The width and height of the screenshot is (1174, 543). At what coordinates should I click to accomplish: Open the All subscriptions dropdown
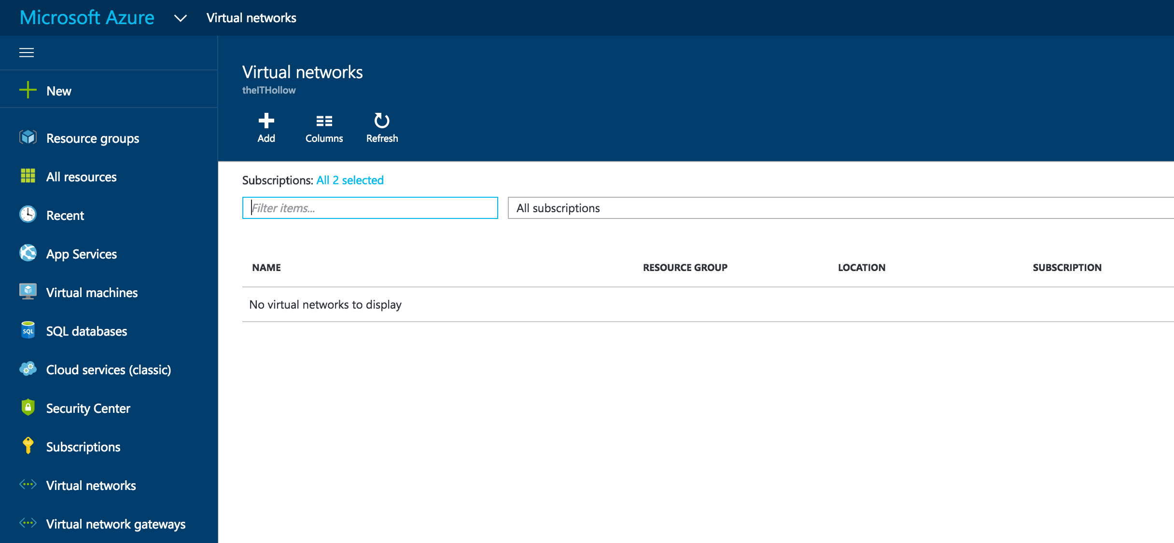(x=840, y=208)
